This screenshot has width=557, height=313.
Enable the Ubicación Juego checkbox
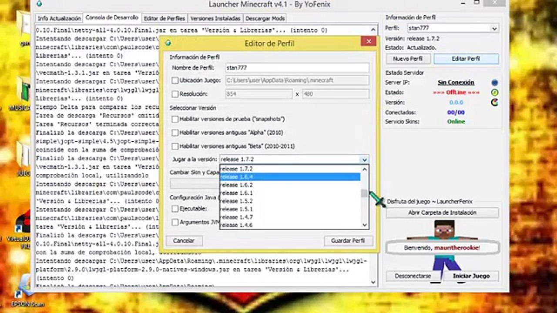tap(175, 80)
